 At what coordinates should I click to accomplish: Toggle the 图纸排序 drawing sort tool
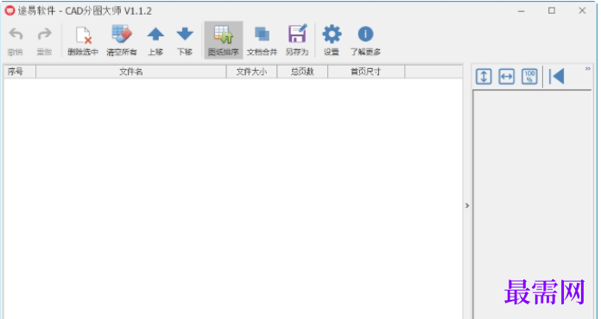pyautogui.click(x=224, y=41)
